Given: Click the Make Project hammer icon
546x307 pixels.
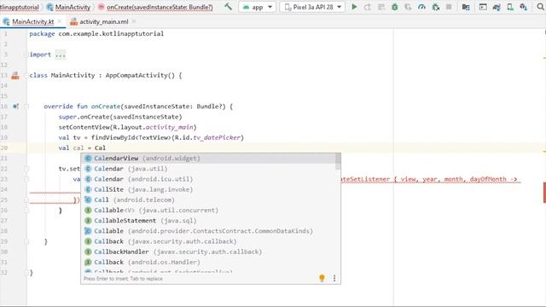Looking at the screenshot, I should [x=228, y=7].
